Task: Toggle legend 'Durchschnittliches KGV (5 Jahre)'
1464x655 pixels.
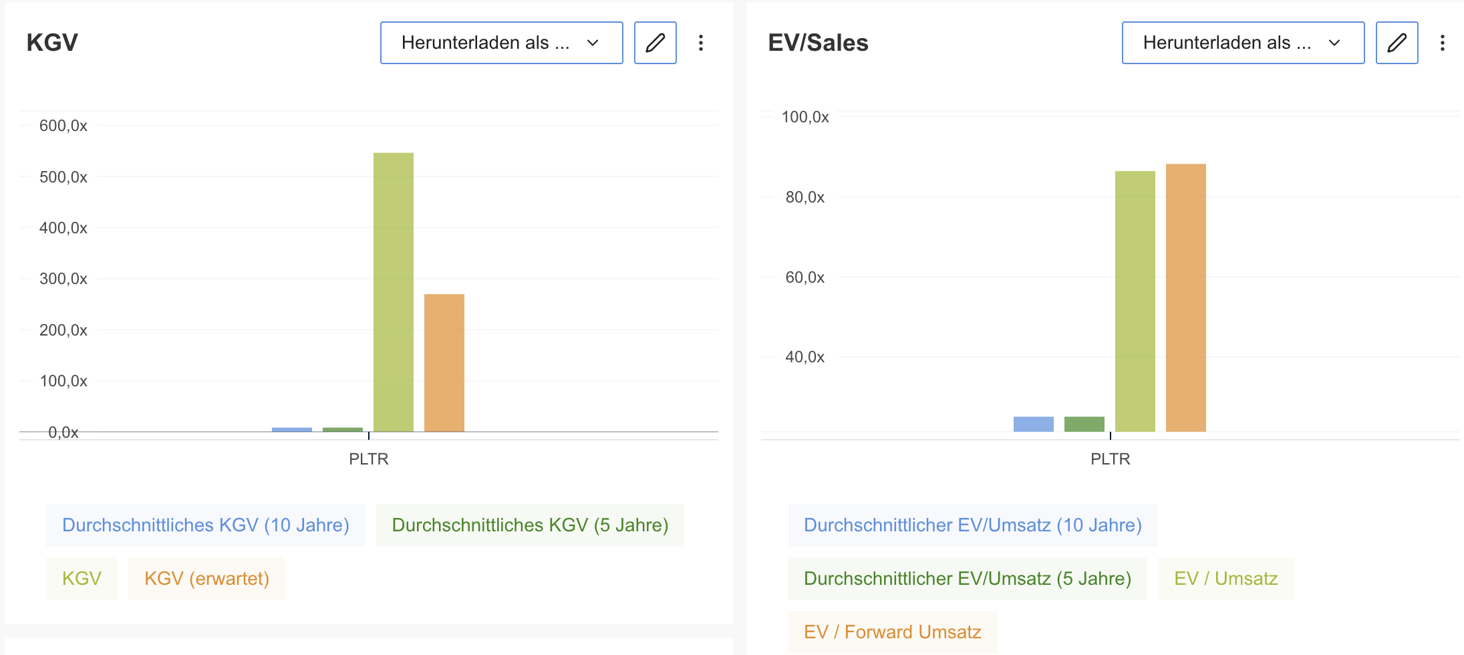Action: [530, 525]
